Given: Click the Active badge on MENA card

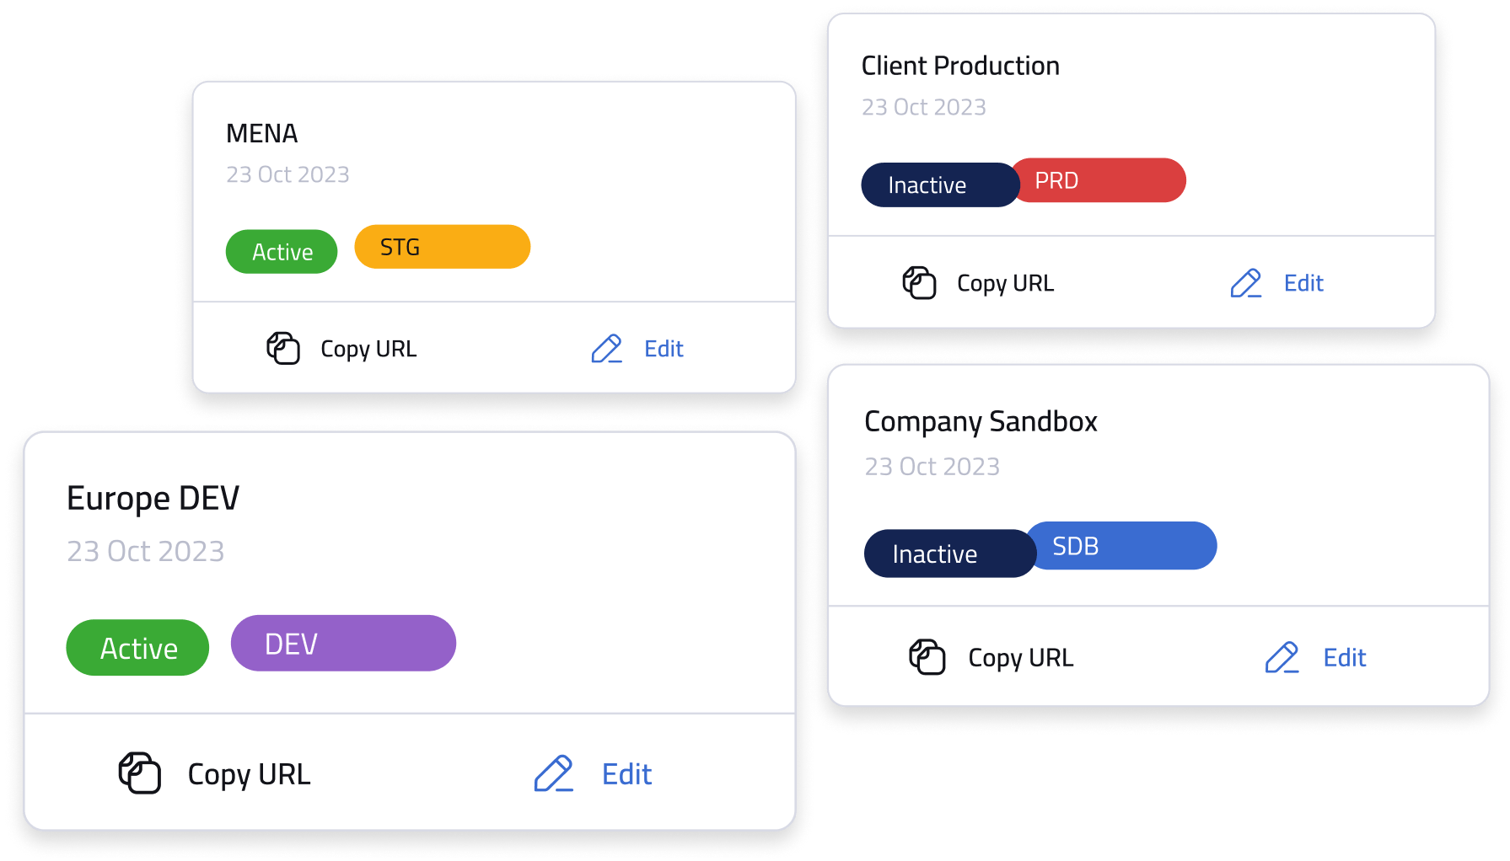Looking at the screenshot, I should (282, 252).
